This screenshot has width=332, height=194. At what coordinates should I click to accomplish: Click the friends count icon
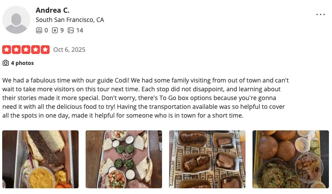39,30
